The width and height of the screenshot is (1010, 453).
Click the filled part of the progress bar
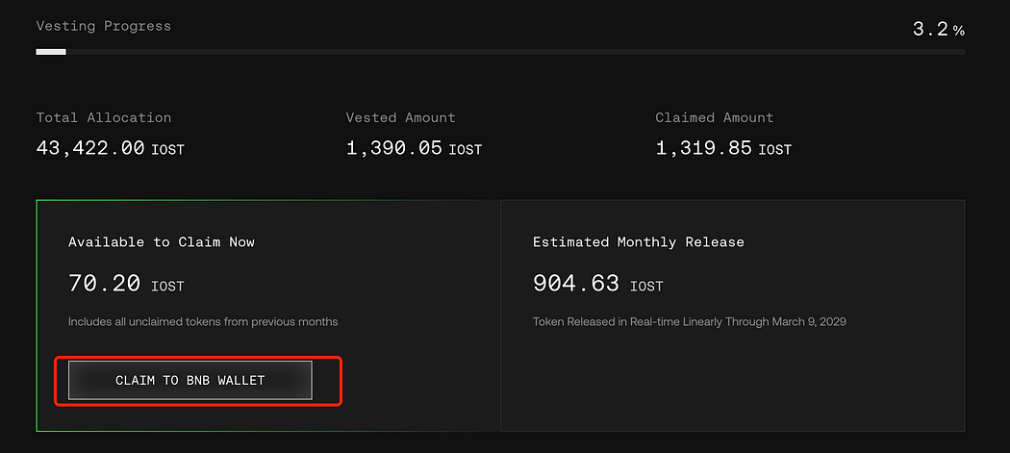pyautogui.click(x=51, y=52)
